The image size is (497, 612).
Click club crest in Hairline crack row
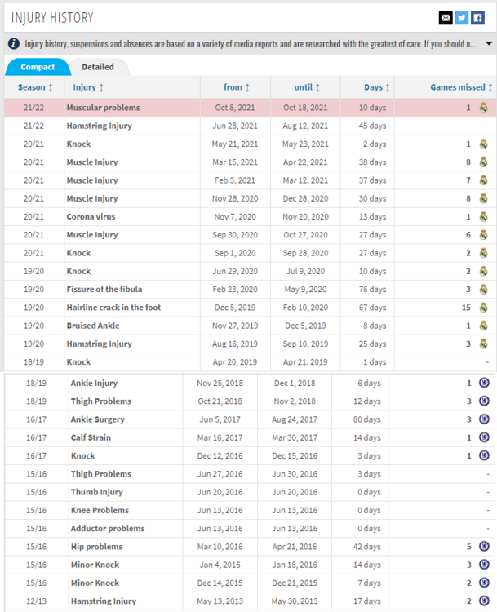tap(483, 308)
